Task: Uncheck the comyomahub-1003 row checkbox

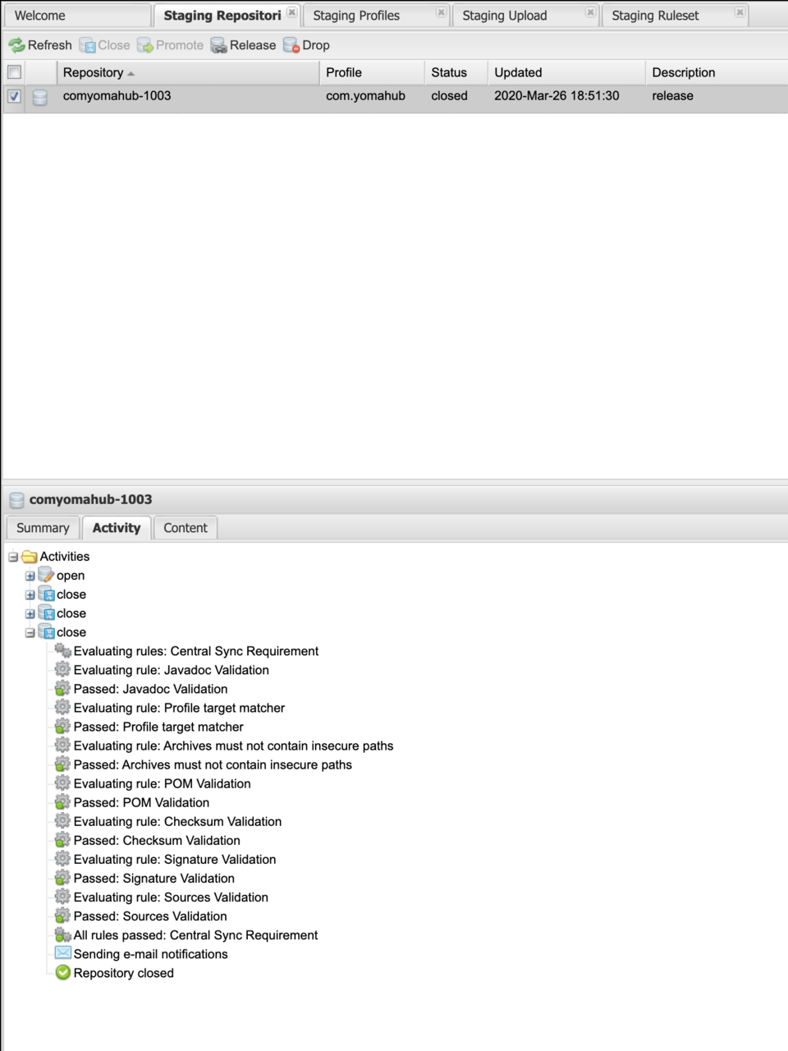Action: point(14,96)
